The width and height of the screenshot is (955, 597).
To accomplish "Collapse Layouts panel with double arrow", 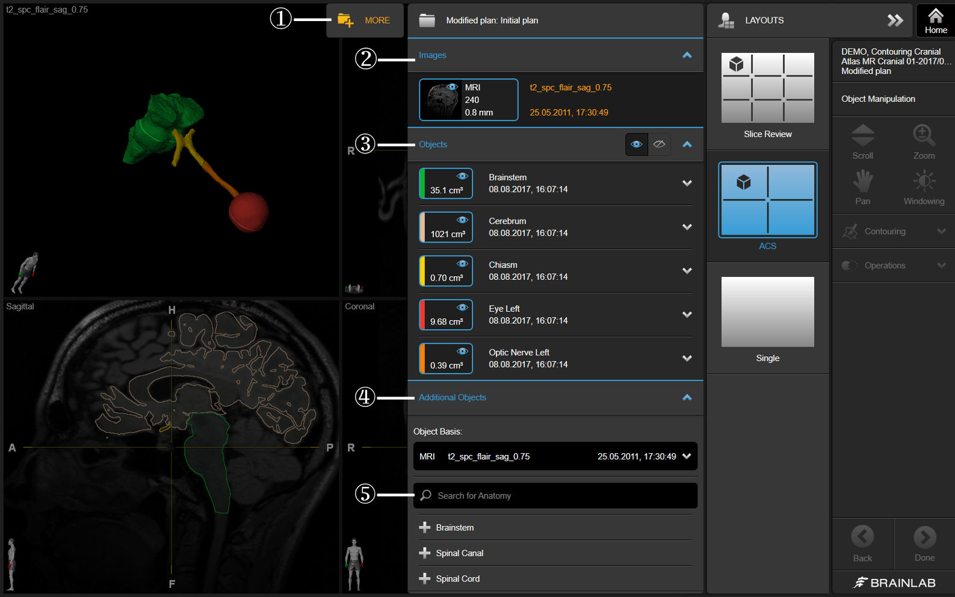I will 895,20.
